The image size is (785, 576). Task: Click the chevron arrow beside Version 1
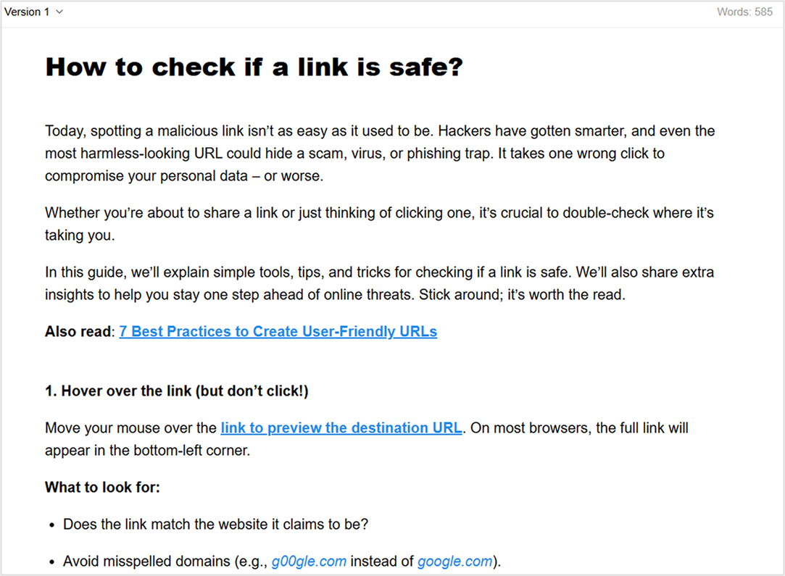[x=59, y=12]
